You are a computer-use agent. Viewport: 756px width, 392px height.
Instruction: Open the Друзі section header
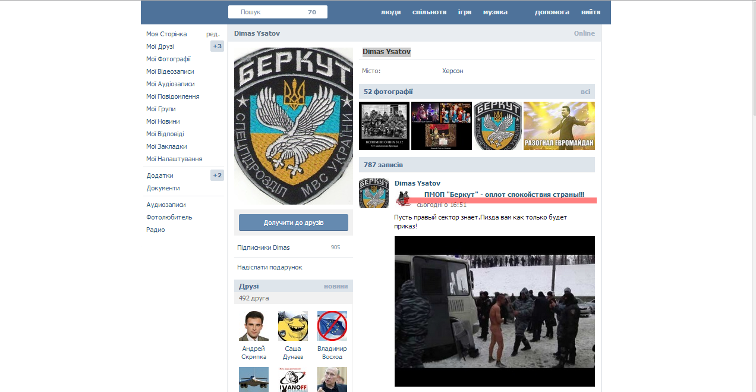coord(249,286)
